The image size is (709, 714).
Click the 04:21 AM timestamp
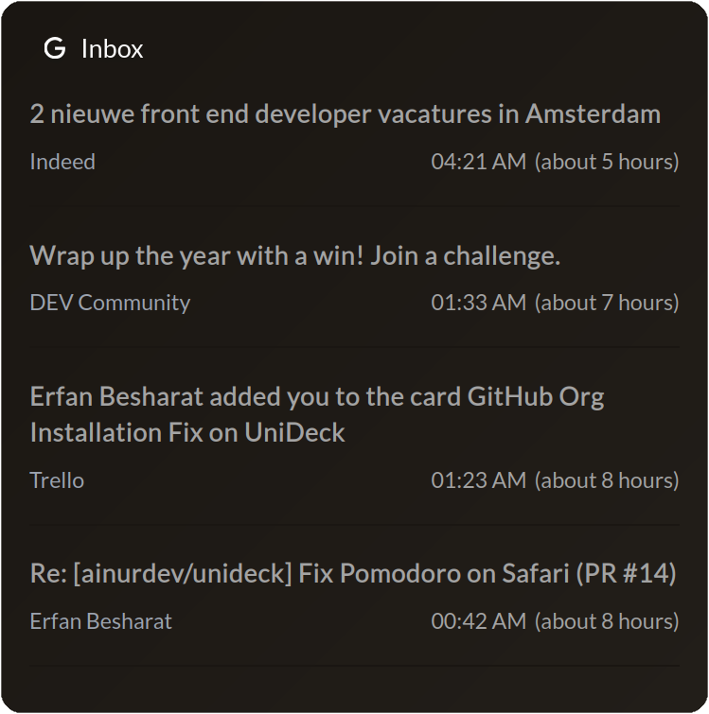click(x=478, y=162)
